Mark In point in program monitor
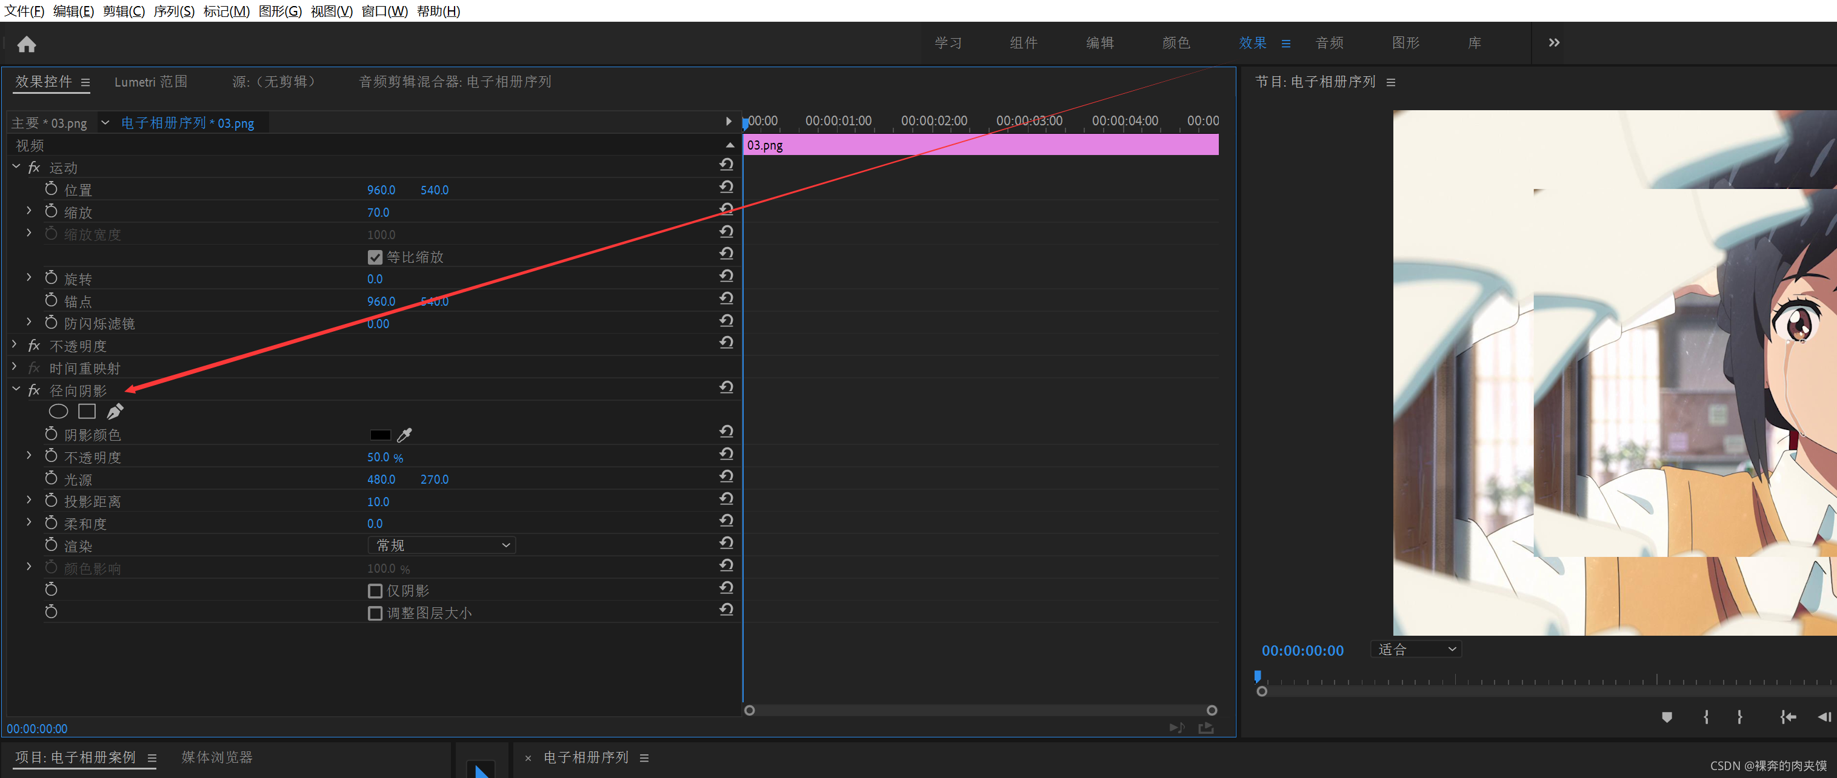Image resolution: width=1837 pixels, height=778 pixels. [x=1705, y=717]
